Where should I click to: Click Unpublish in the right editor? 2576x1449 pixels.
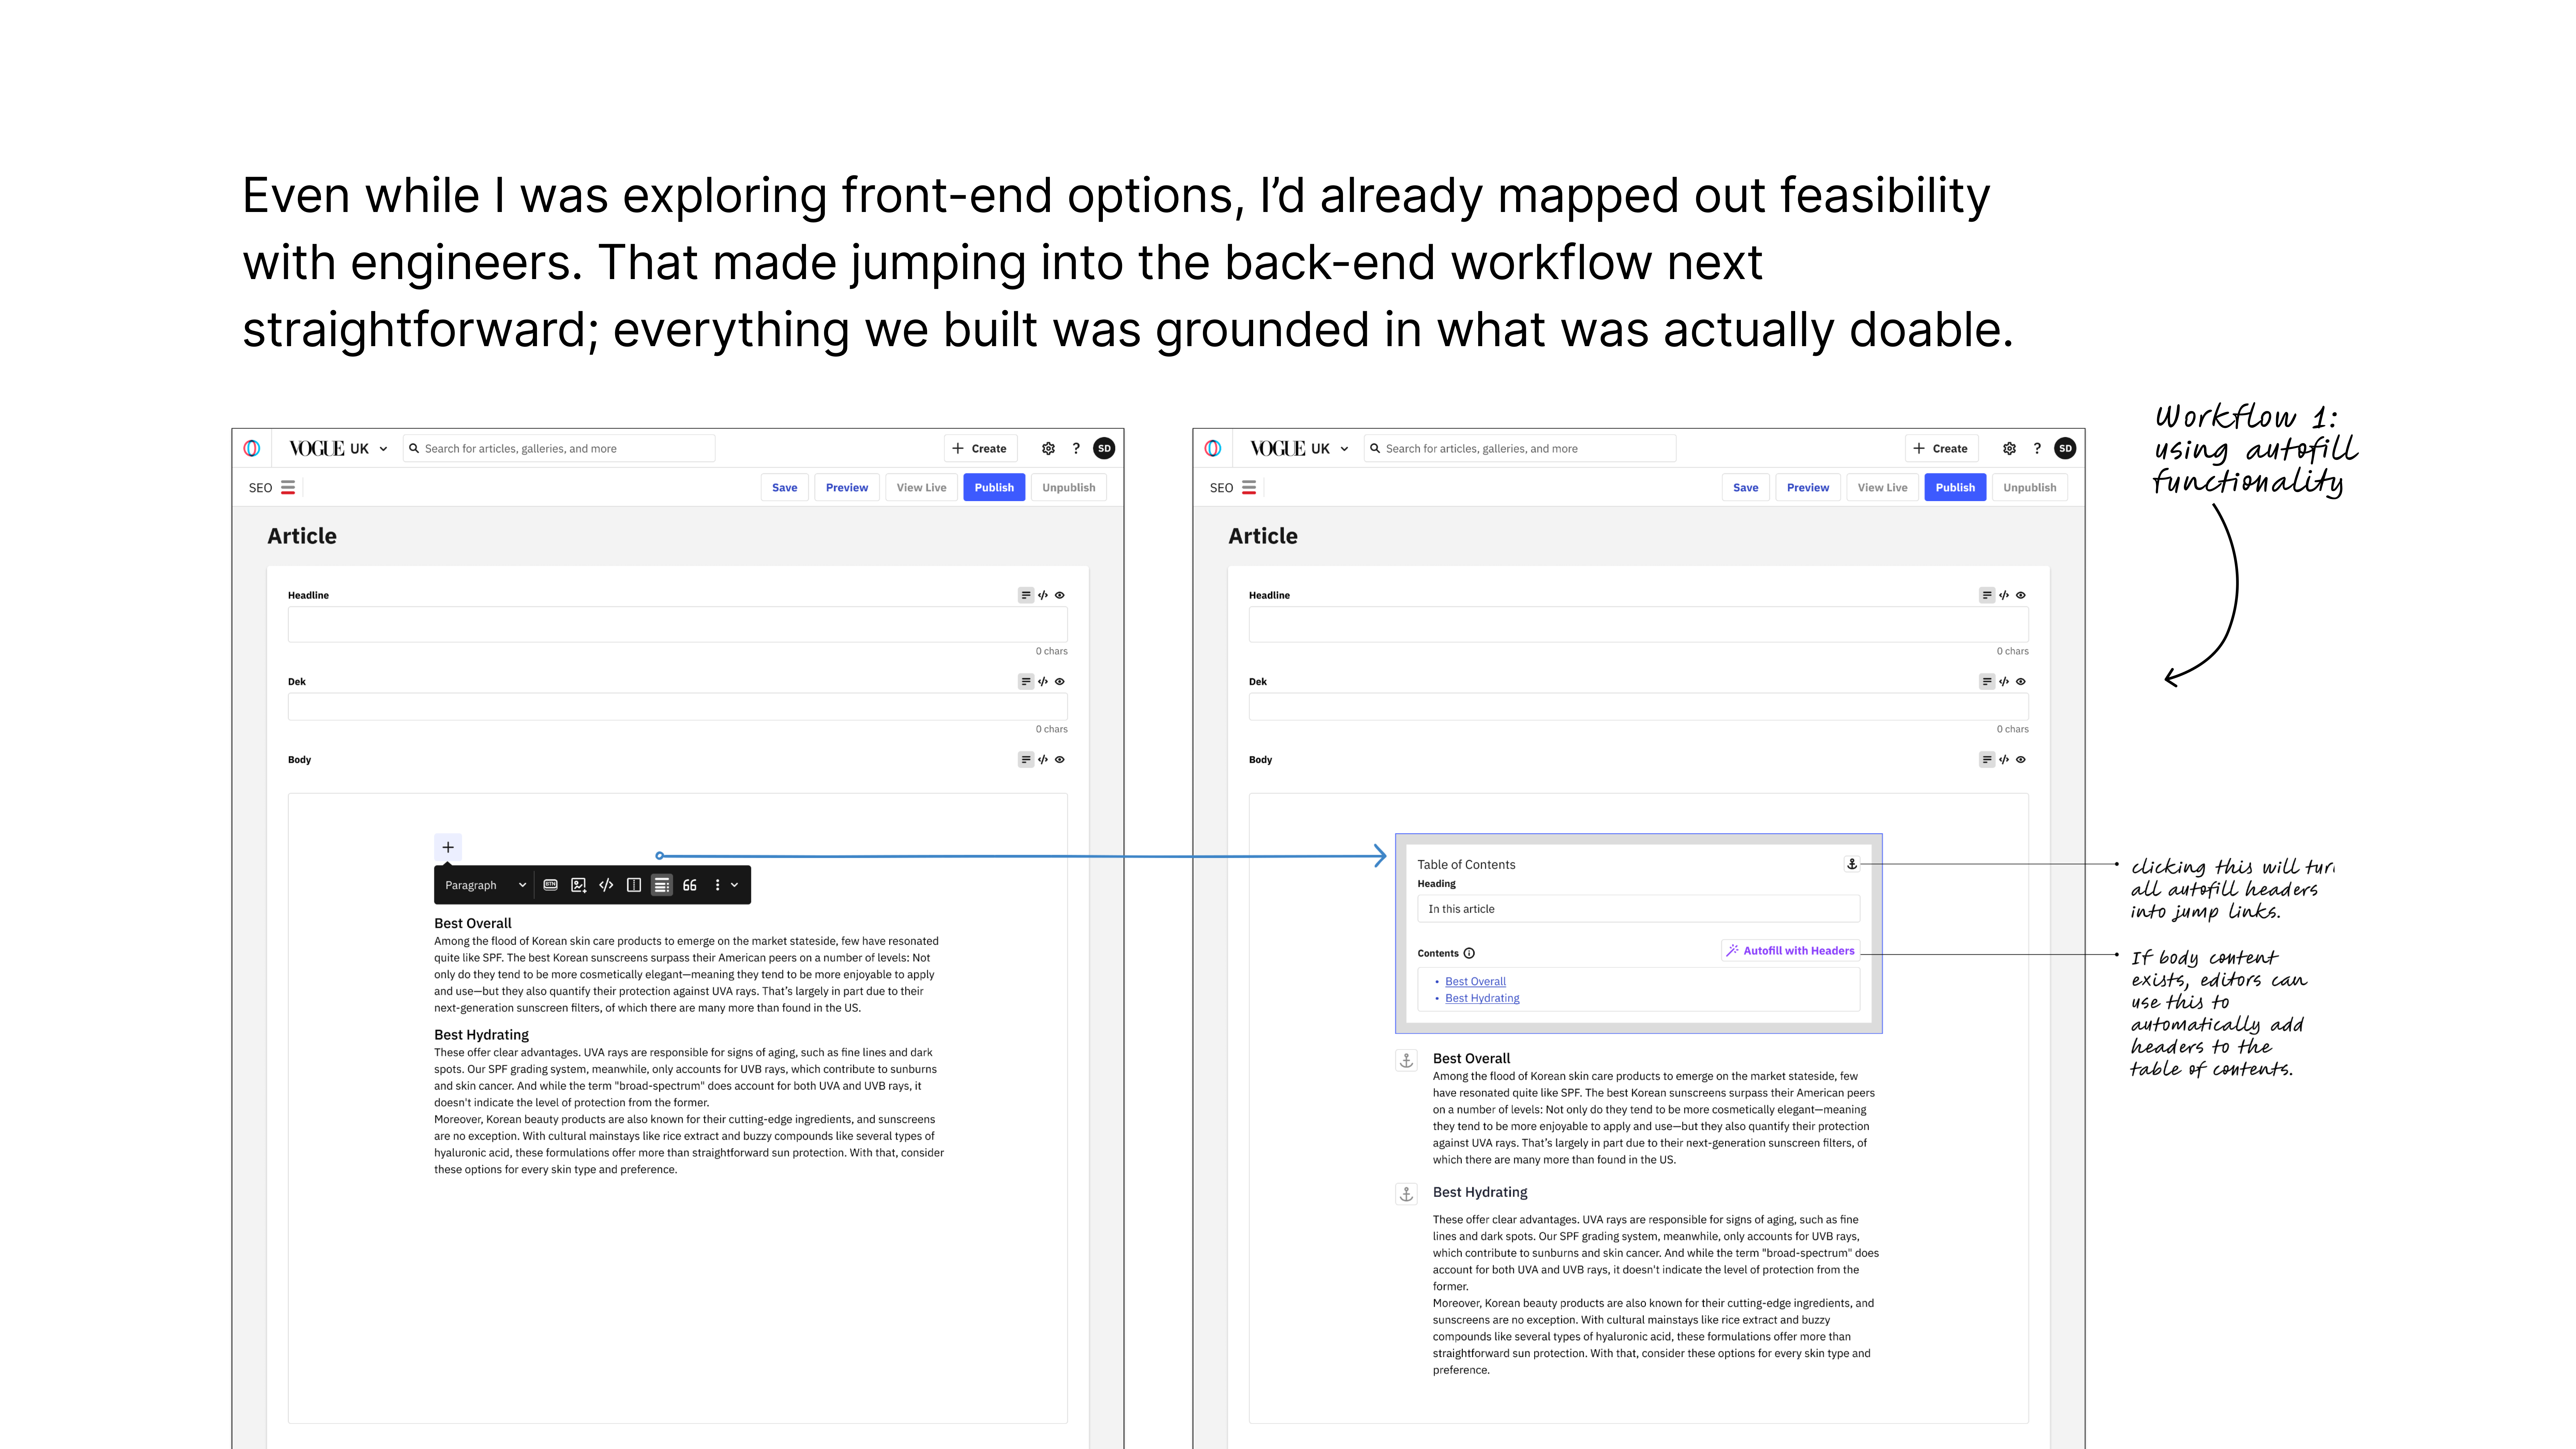coord(2030,488)
